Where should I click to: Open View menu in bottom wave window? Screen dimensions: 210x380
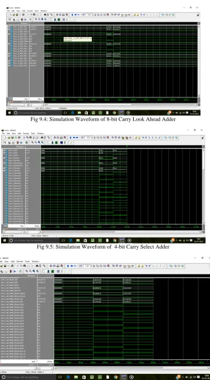point(6,262)
